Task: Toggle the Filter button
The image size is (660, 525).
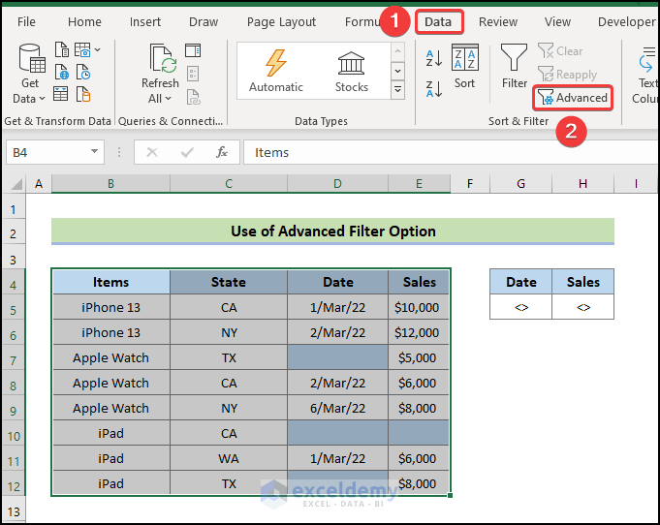Action: [514, 67]
